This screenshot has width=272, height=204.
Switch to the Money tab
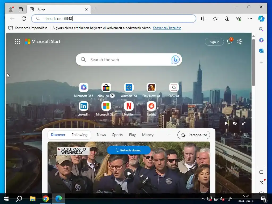[x=148, y=135]
